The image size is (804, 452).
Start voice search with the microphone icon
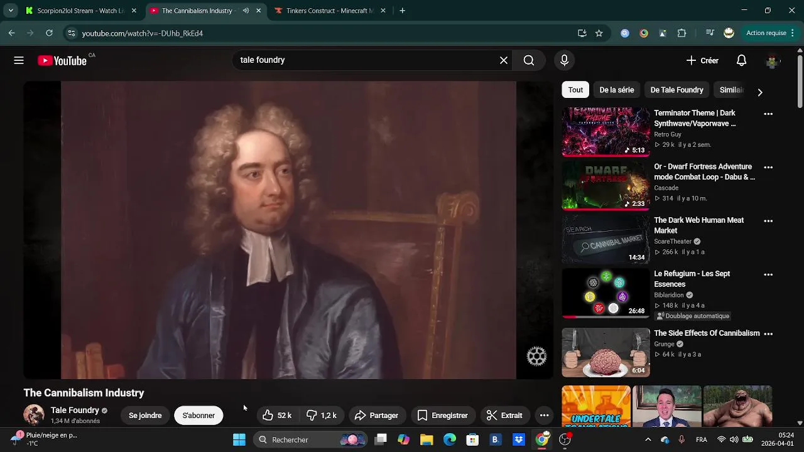[564, 60]
